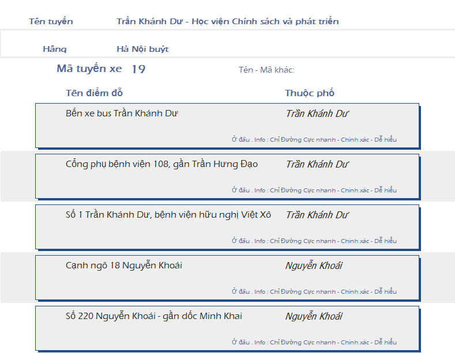Click route code number 19
Viewport: 455px width, 353px height.
[x=138, y=70]
